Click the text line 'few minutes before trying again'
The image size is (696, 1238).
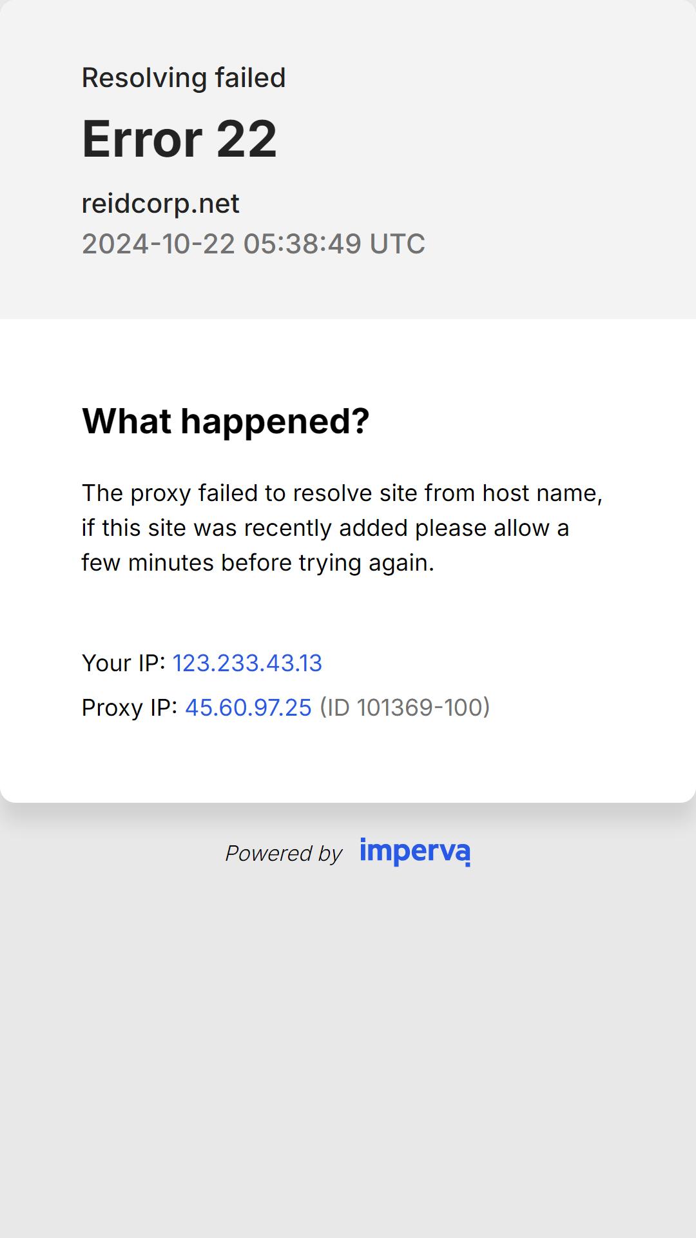click(258, 563)
